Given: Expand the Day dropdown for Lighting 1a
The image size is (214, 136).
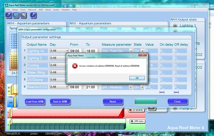Looking at the screenshot, I should tap(67, 51).
